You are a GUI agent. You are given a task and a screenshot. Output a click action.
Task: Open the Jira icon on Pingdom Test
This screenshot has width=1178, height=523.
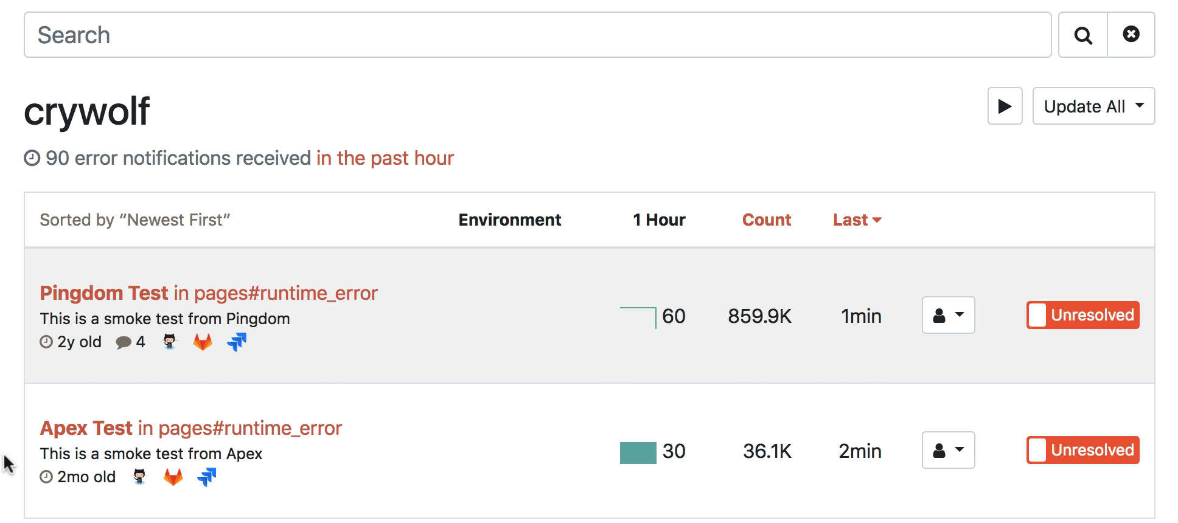click(x=237, y=342)
